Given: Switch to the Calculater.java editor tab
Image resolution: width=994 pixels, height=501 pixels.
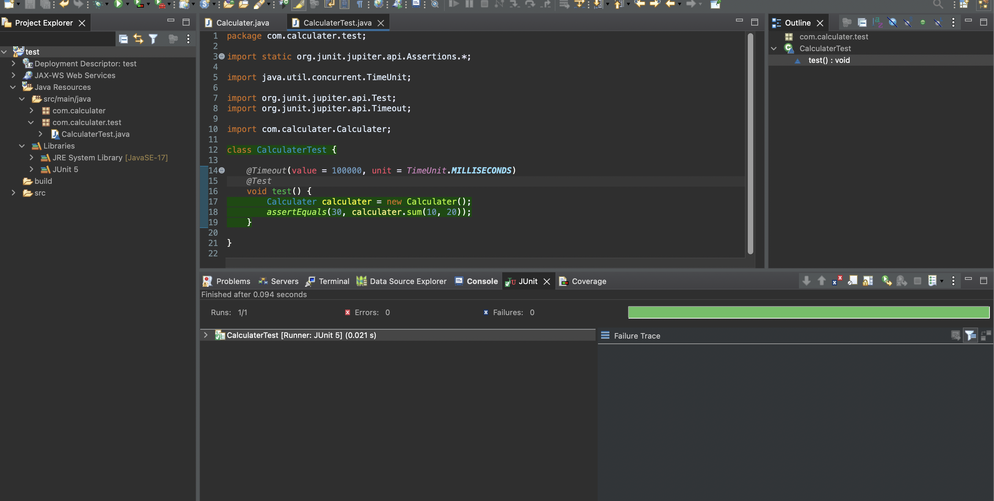Looking at the screenshot, I should click(x=242, y=23).
